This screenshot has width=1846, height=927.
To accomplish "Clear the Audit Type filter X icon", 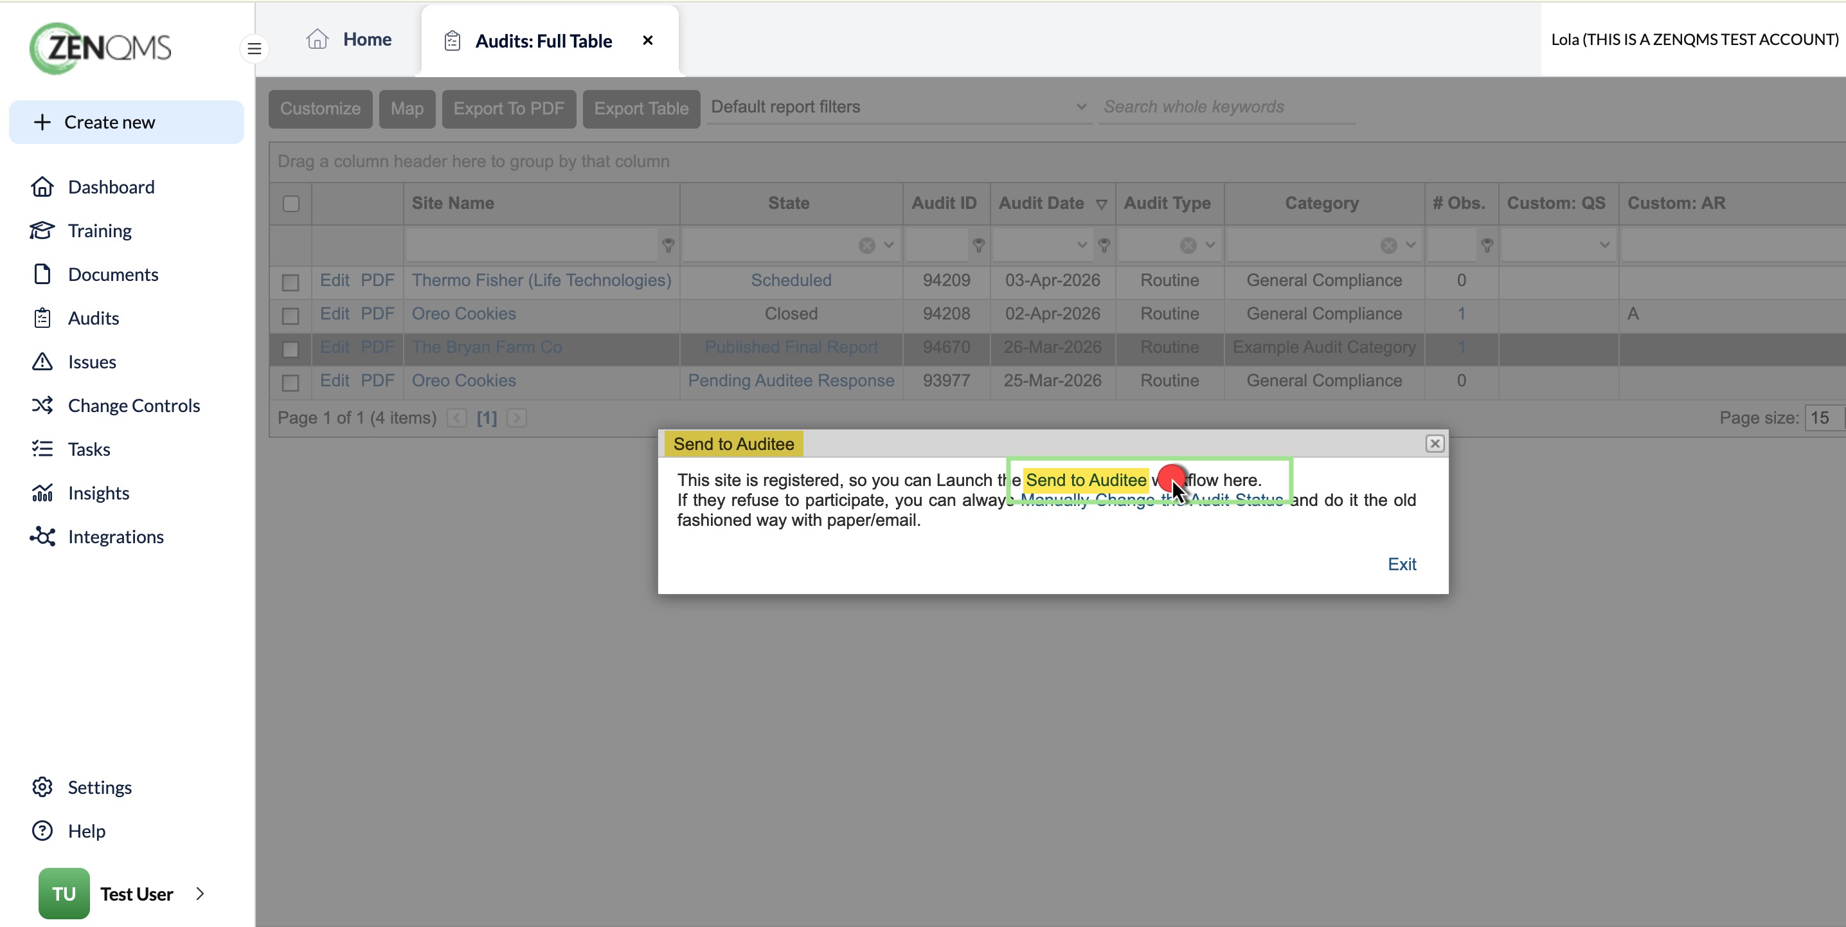I will 1187,245.
